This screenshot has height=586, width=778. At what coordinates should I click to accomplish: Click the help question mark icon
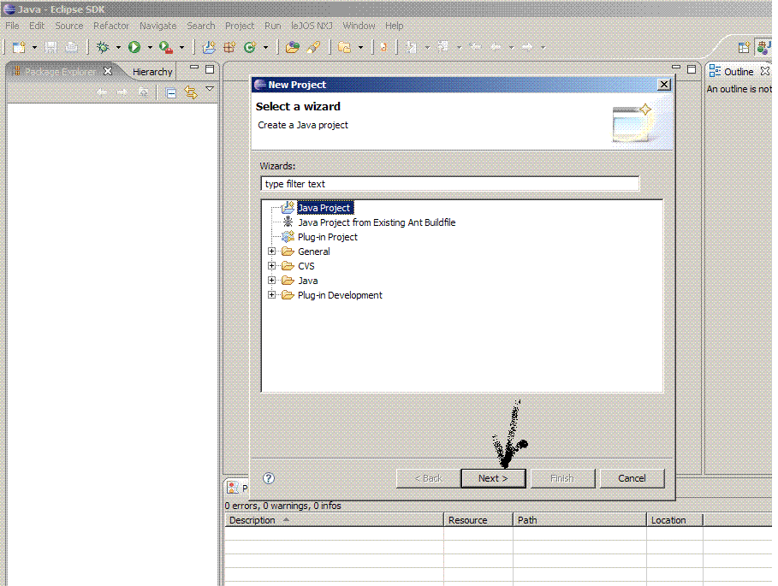pos(269,478)
